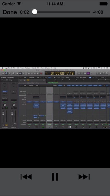
Task: Go to beginning with transport button
Action: (35, 73)
